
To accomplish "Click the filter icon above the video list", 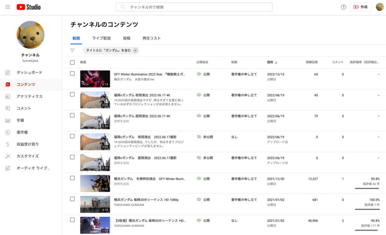I will [72, 50].
